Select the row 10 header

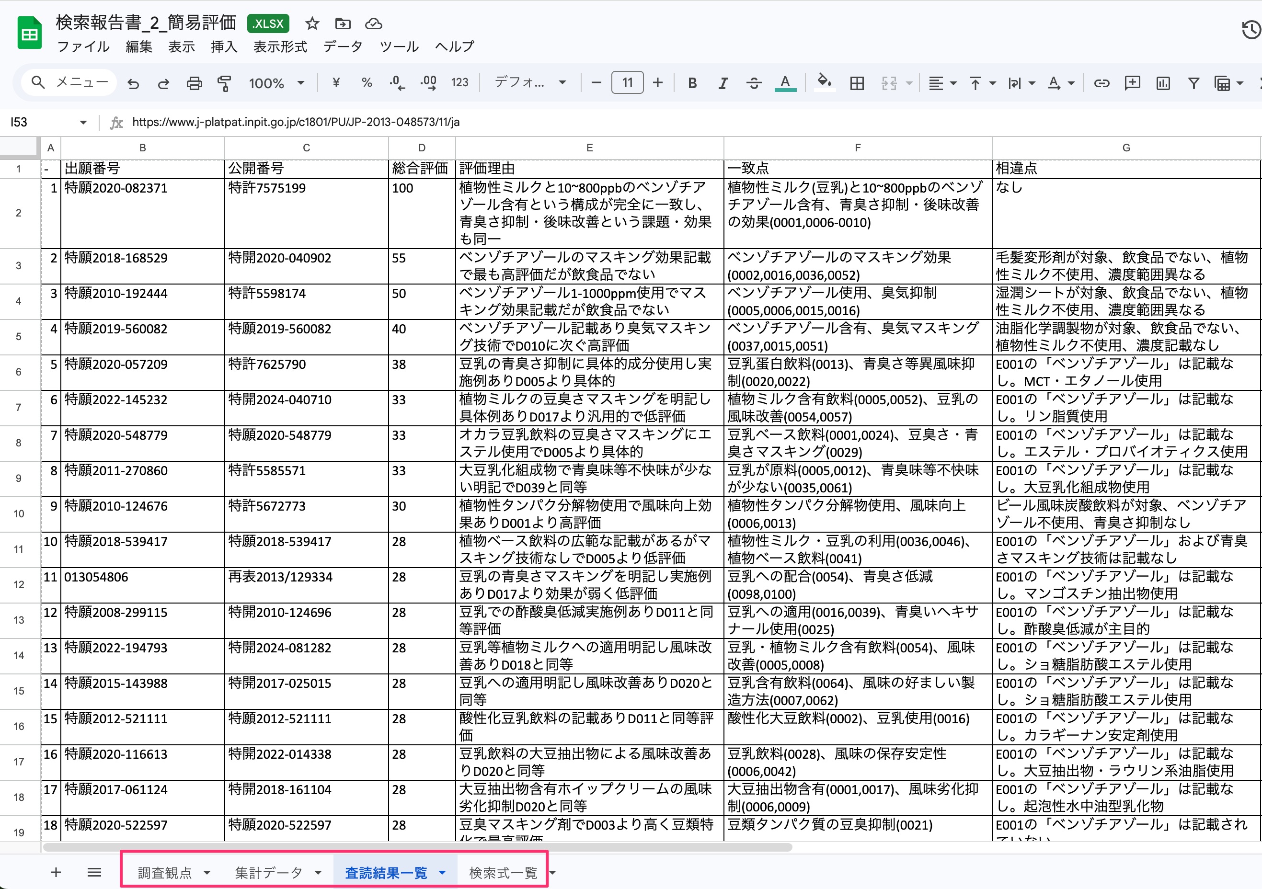click(x=19, y=514)
